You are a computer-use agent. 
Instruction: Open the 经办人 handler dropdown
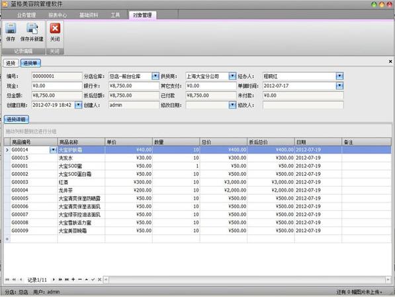pos(339,76)
